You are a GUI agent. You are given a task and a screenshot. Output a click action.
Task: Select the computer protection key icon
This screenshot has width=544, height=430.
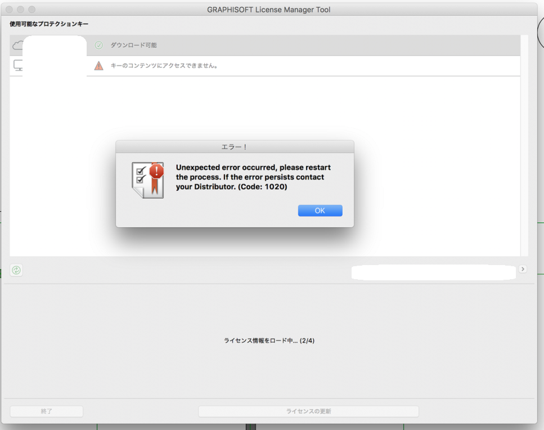click(x=18, y=65)
